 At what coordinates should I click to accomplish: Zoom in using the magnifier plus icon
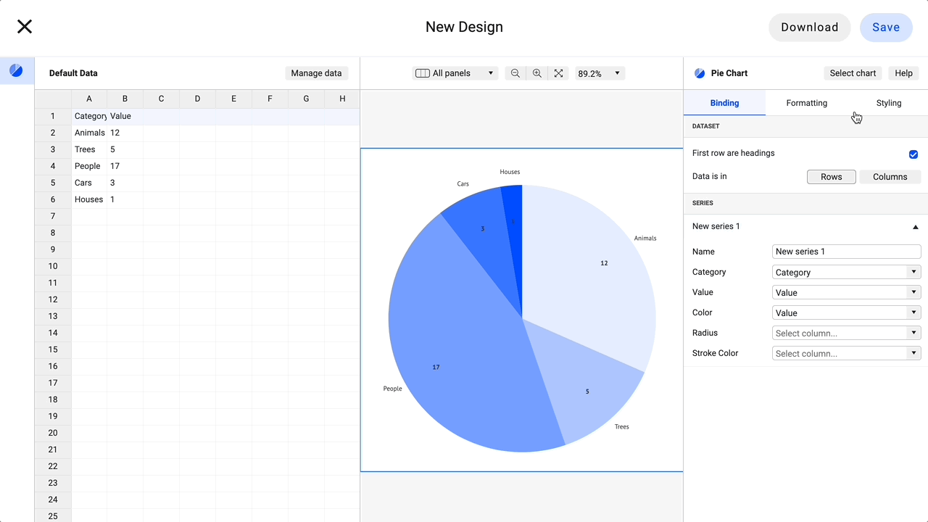536,72
